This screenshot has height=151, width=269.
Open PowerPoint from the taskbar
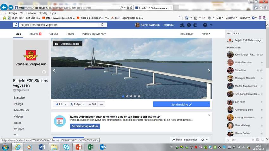coord(78,147)
